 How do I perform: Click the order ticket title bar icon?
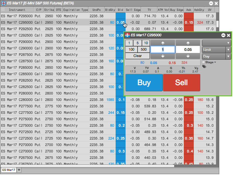127,35
